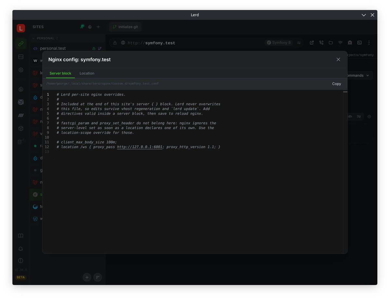This screenshot has width=390, height=300.
Task: Switch to the Location tab
Action: [x=87, y=73]
